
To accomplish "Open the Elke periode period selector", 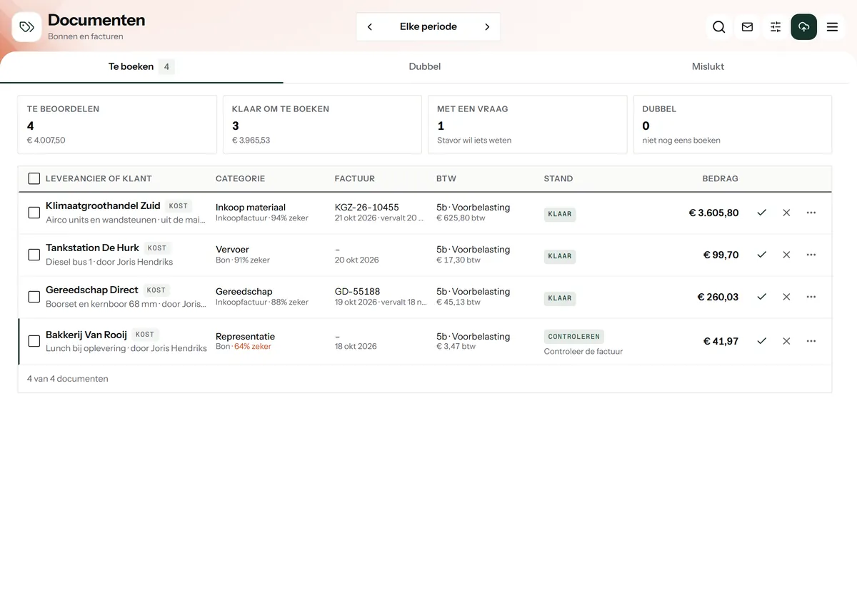I will click(428, 27).
